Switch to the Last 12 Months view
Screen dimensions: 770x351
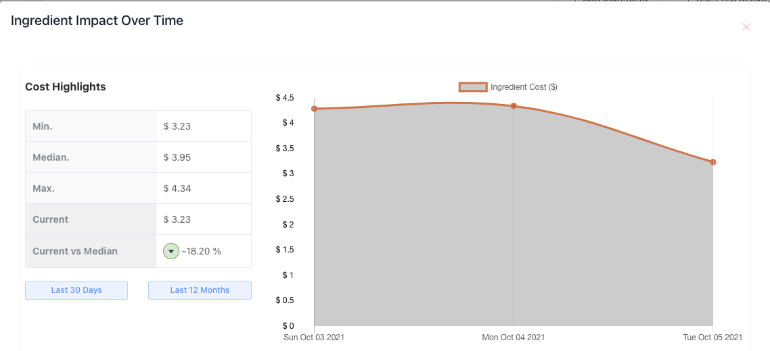[200, 290]
